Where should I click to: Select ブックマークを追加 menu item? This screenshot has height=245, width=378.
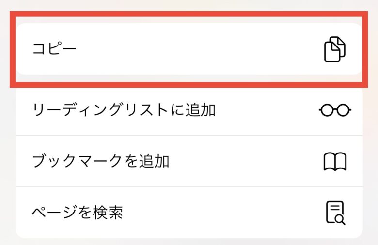coord(189,161)
